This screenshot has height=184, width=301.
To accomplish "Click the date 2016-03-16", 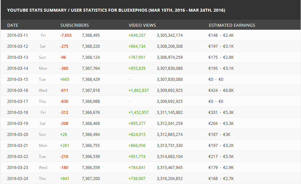I will (17, 90).
